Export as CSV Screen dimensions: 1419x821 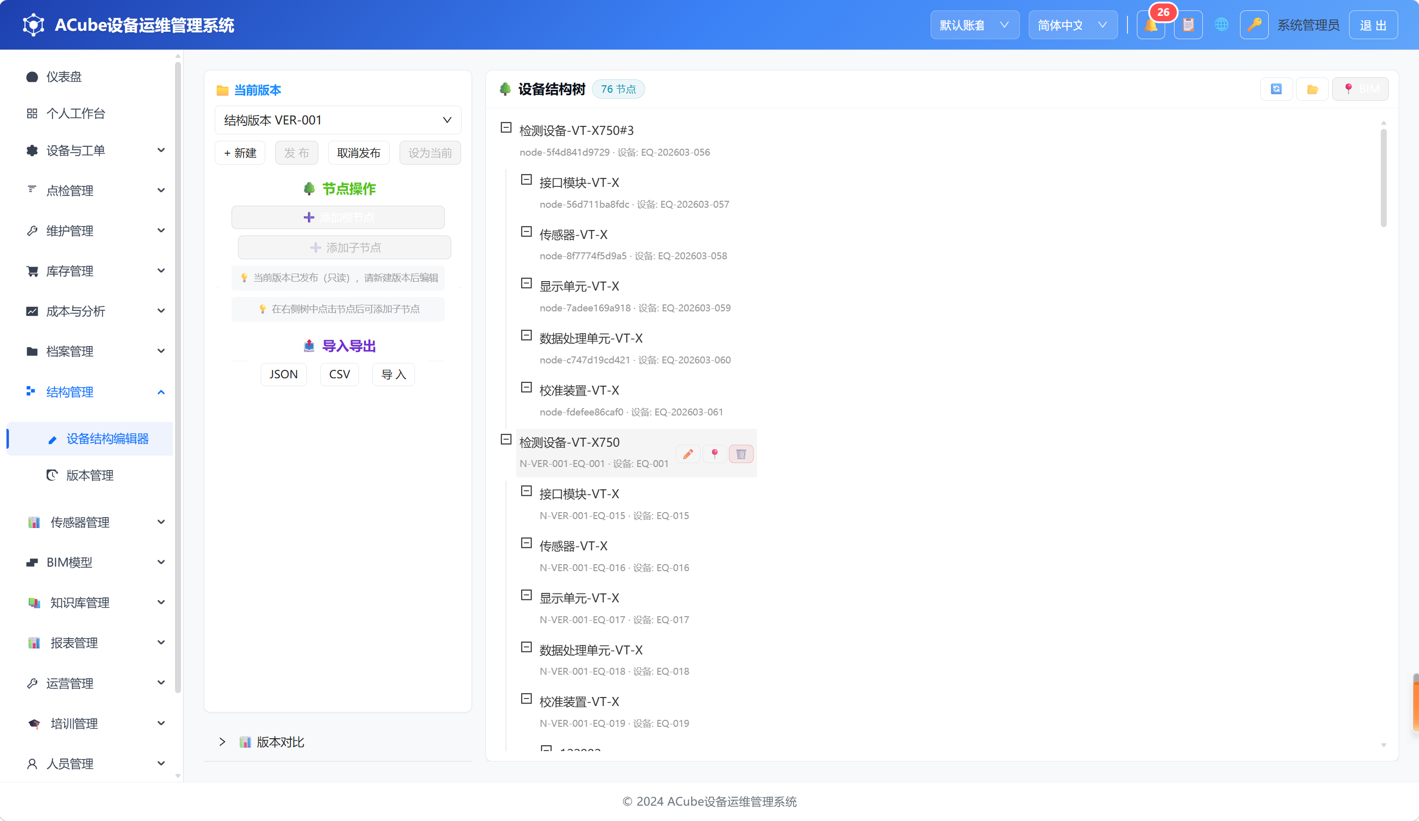point(340,374)
